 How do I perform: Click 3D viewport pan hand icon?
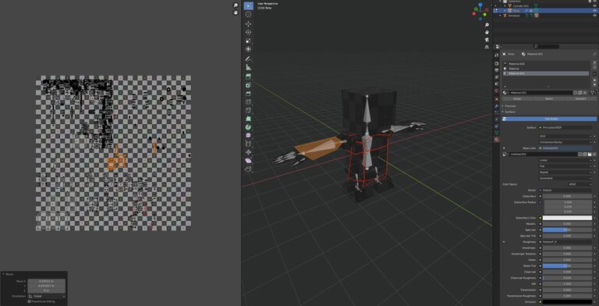point(487,32)
